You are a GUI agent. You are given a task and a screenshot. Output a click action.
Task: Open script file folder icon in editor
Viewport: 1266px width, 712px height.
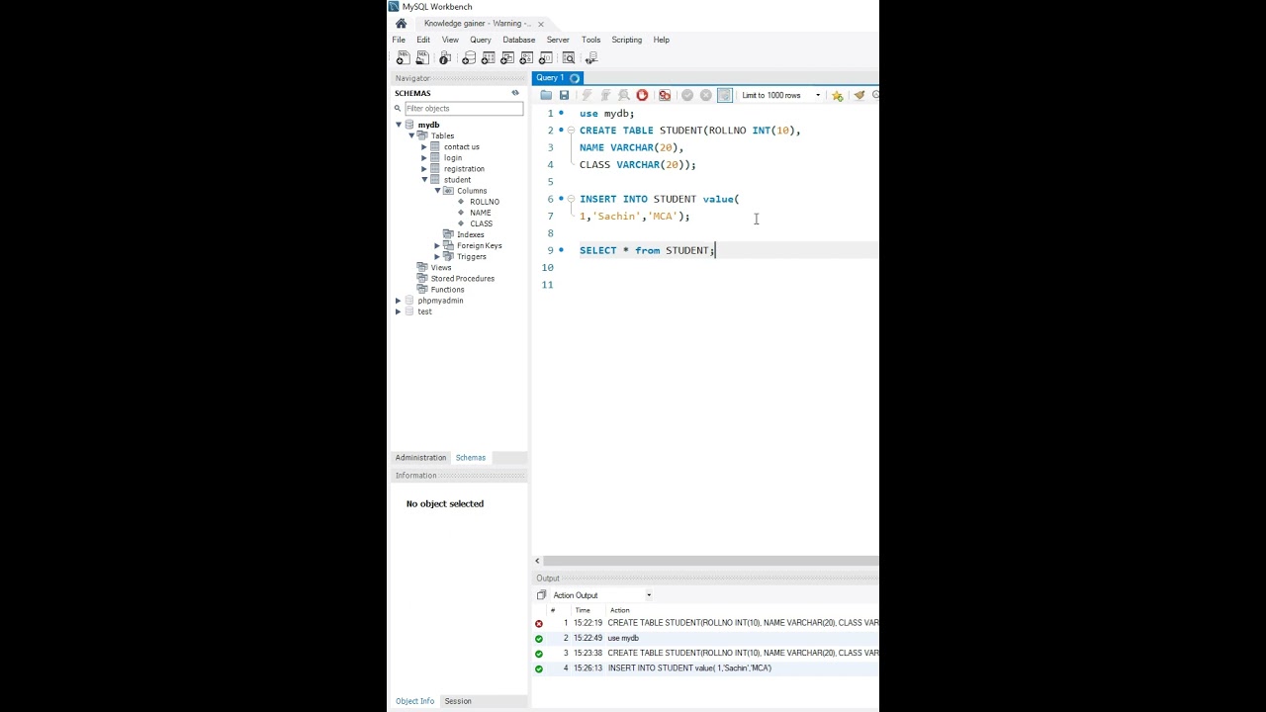[546, 95]
